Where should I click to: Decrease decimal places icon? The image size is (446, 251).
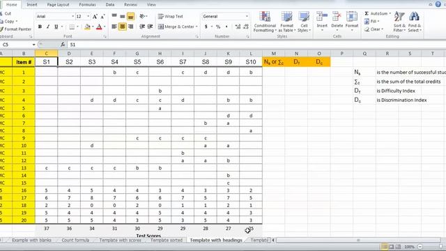click(x=246, y=26)
